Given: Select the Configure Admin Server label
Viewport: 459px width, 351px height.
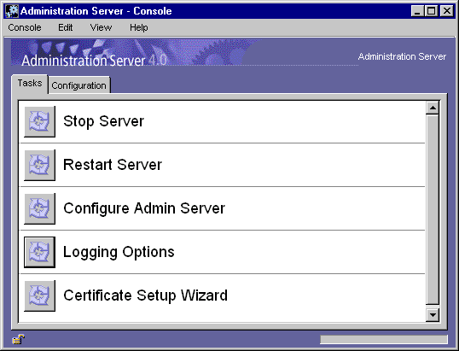Looking at the screenshot, I should [144, 208].
